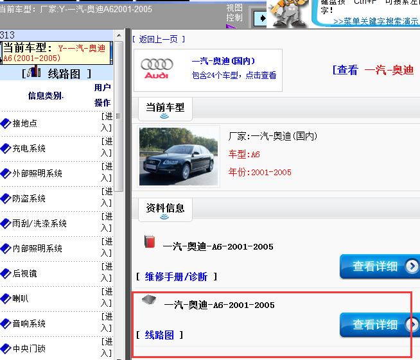420x360 pixels.
Task: Click the 用户操作 column header
Action: 102,95
